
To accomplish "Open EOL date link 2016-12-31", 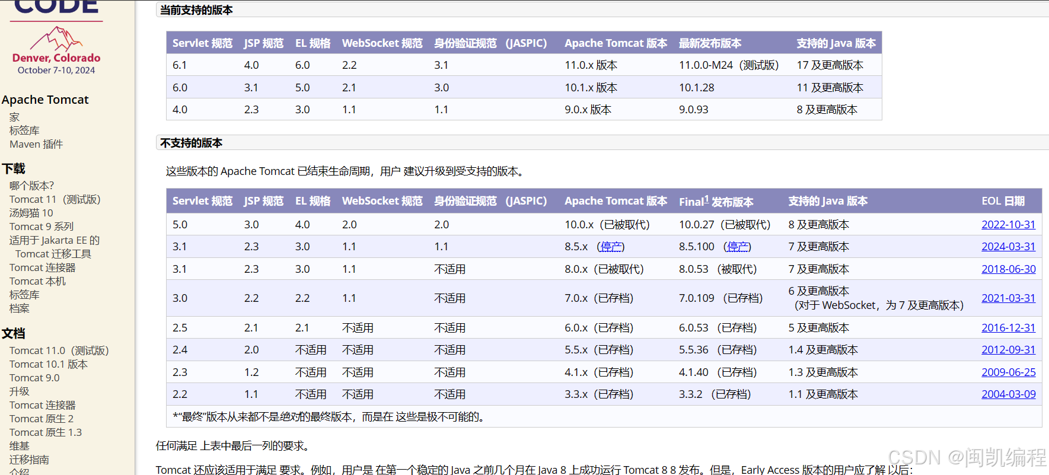I will [x=1008, y=328].
